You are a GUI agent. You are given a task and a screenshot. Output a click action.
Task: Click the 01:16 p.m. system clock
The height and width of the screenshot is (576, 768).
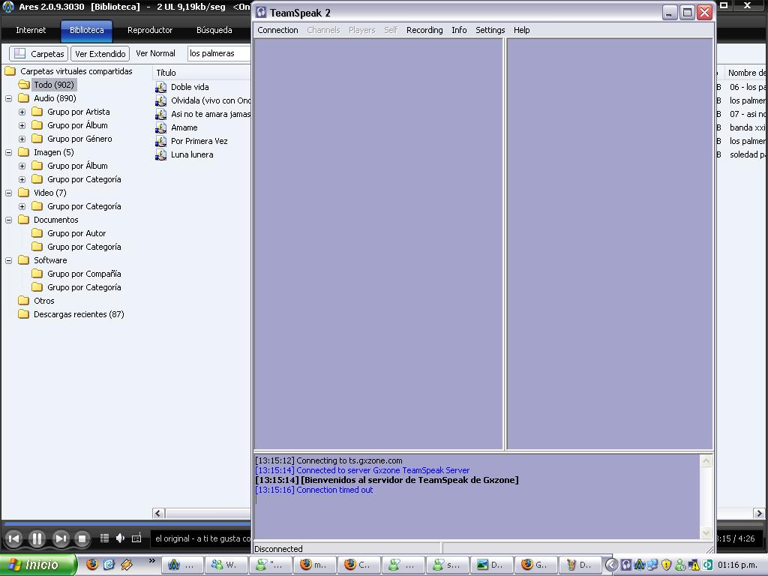coord(737,565)
